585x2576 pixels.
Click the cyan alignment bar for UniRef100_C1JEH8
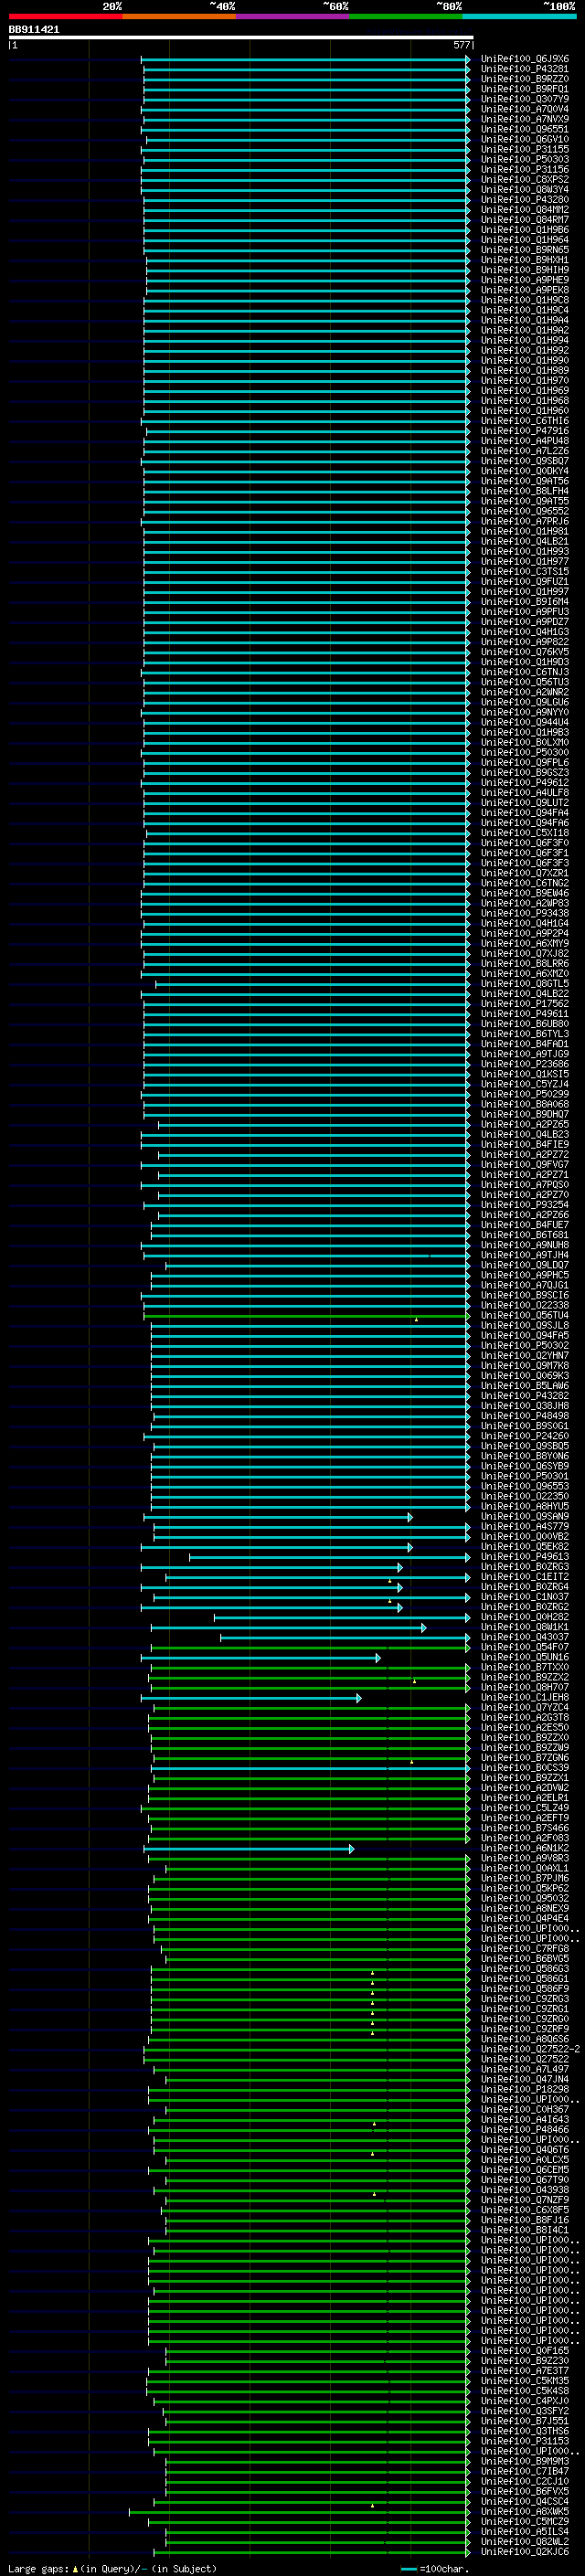coord(251,1698)
